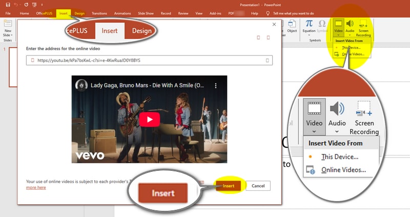Expand the Audio dropdown arrow
The image size is (410, 217).
350,35
